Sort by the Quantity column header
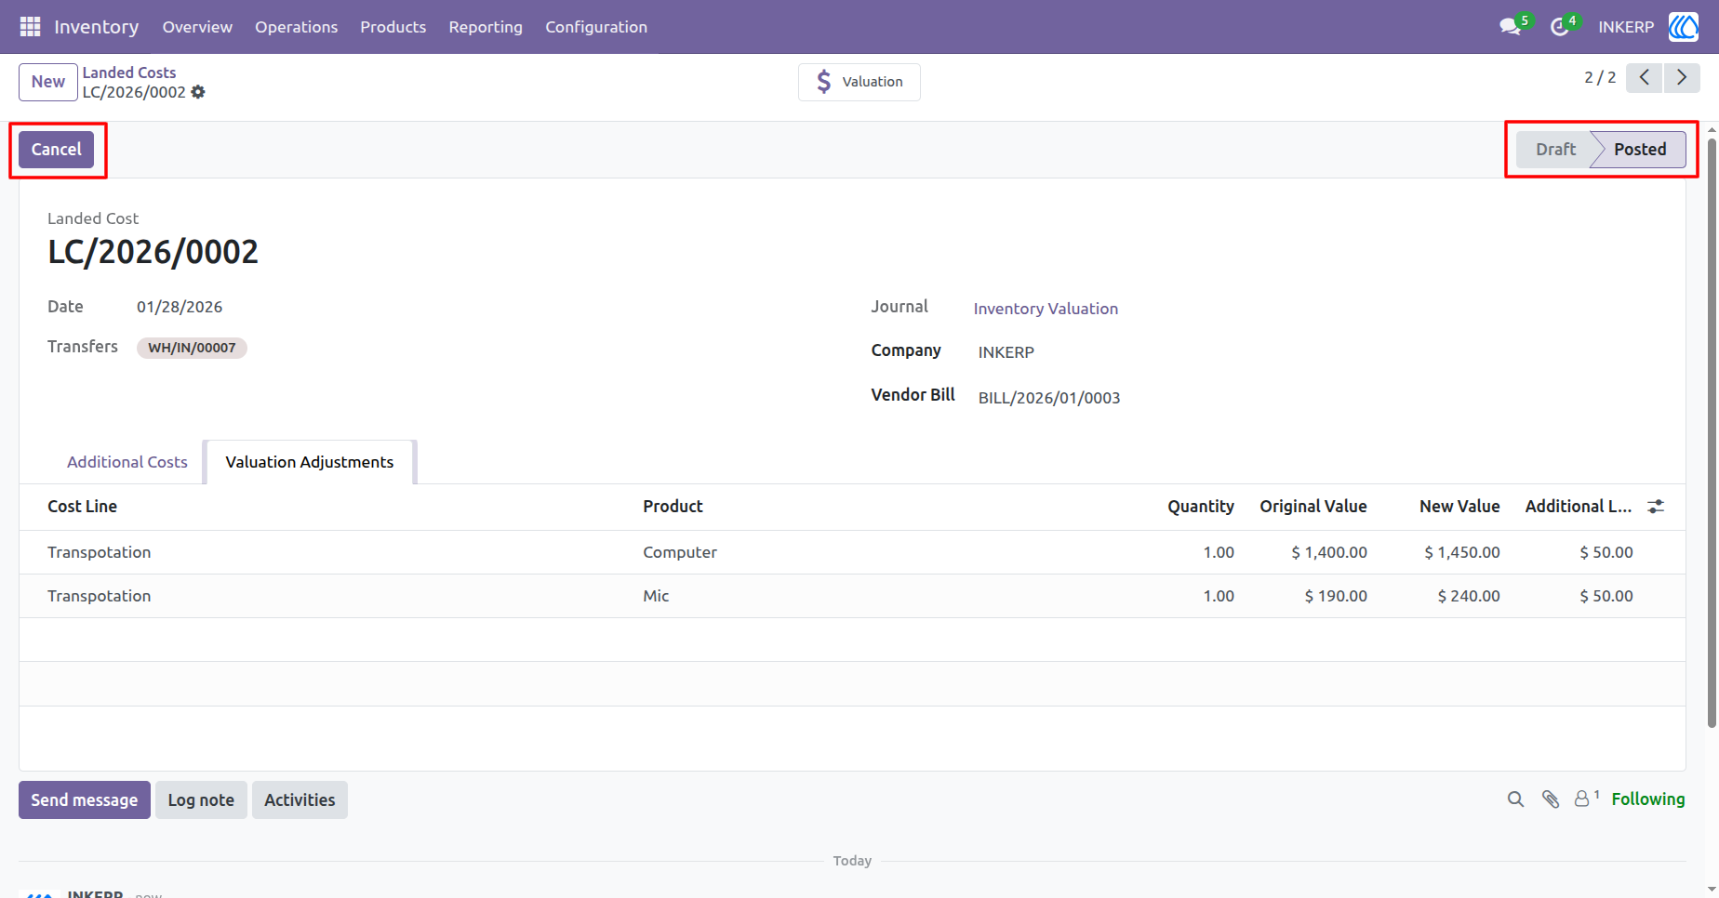 click(x=1201, y=507)
